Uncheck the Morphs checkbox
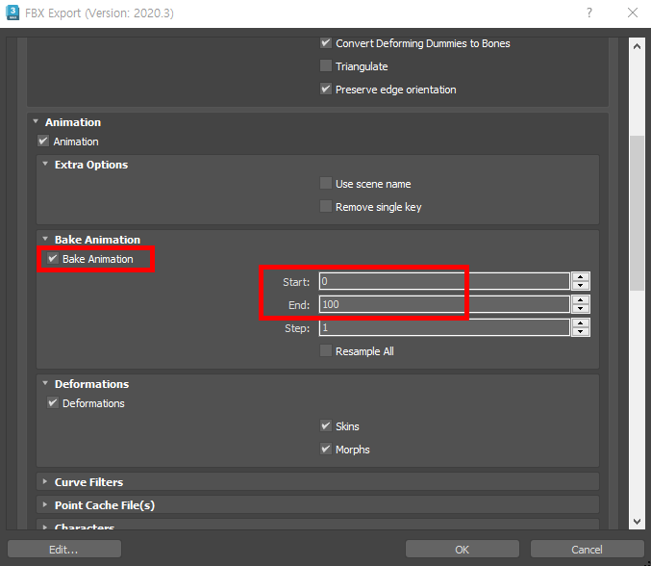Image resolution: width=651 pixels, height=566 pixels. (326, 450)
